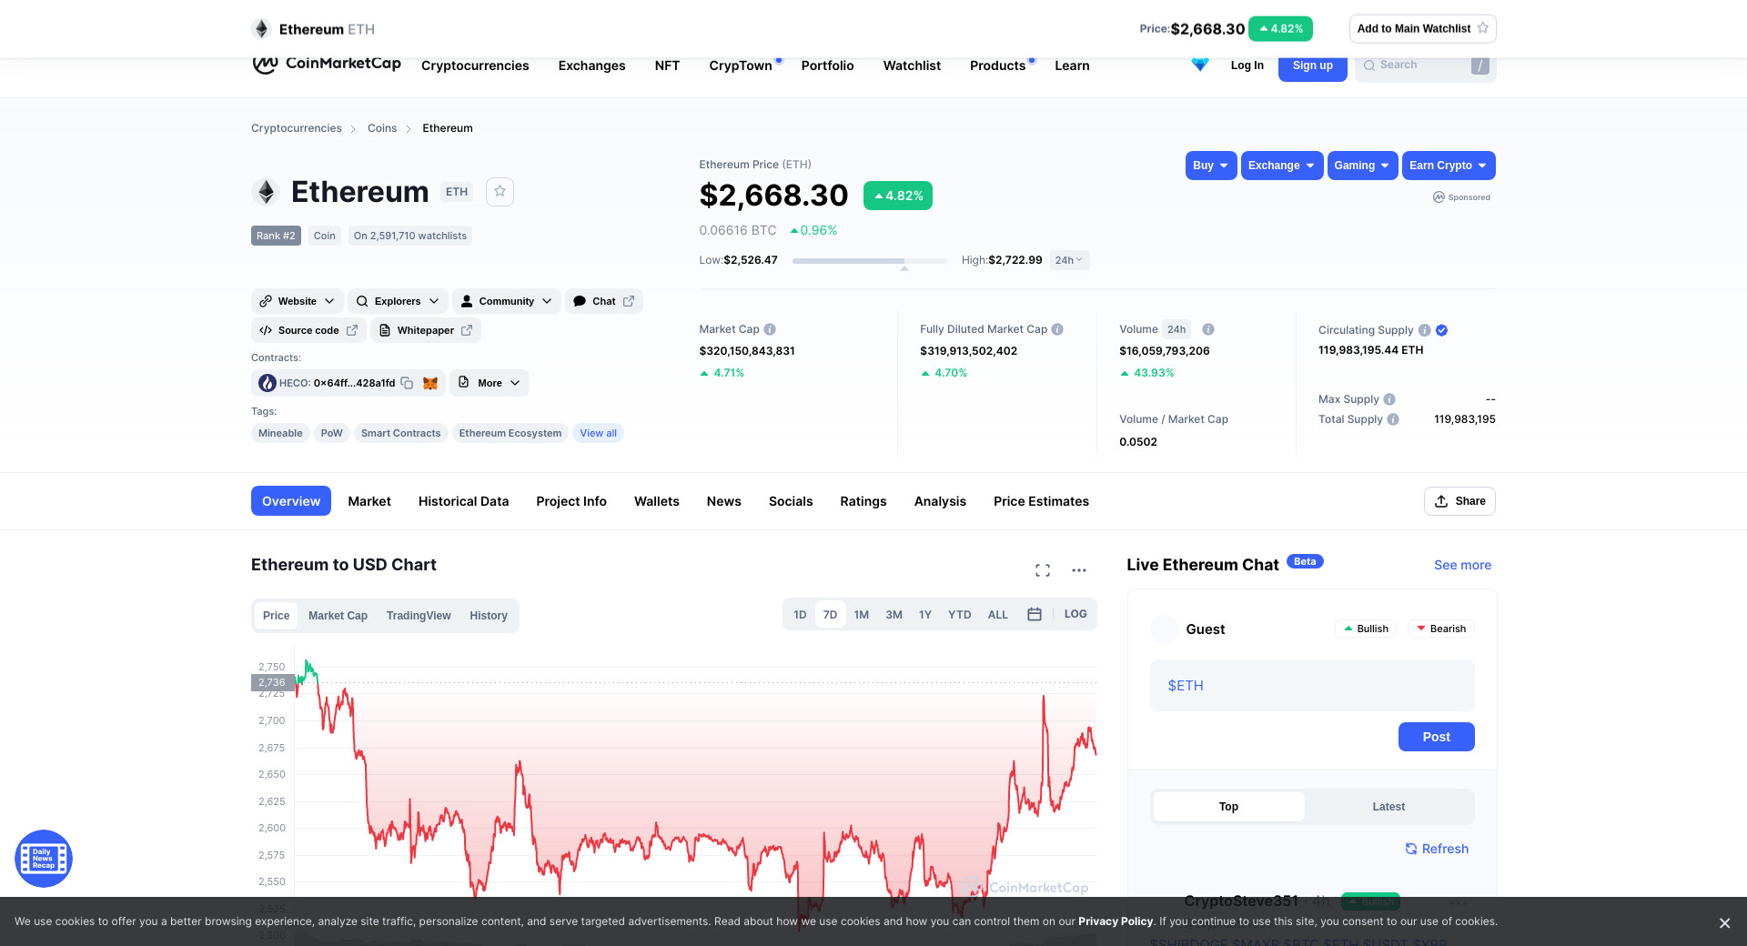
Task: Toggle LOG scale on the chart
Action: 1075,615
